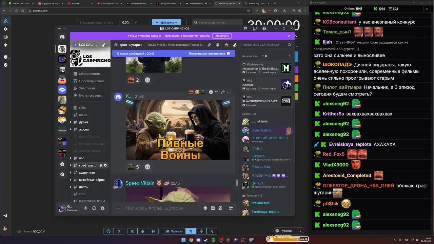Invite people icon next to LOS CA... server name
This screenshot has height=244, width=434.
(104, 45)
